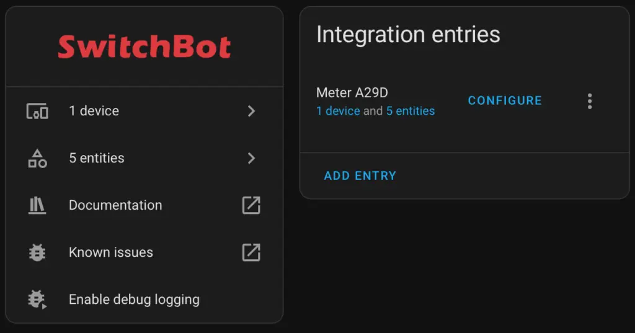Screen dimensions: 635x333
Task: Expand the "5 entities" row chevron
Action: click(251, 158)
